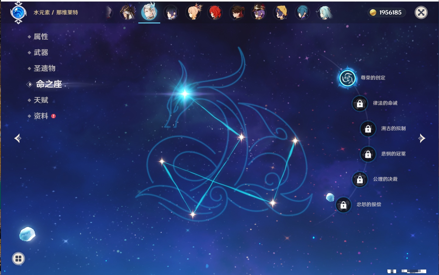Switch to Cyno's jackal-headdress portrait
The height and width of the screenshot is (275, 439).
pyautogui.click(x=128, y=12)
